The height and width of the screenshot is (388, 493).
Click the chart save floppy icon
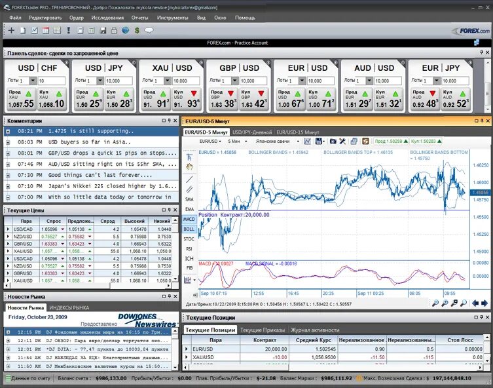click(x=319, y=142)
